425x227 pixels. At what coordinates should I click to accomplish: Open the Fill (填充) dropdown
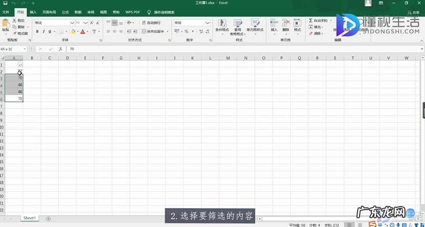[x=316, y=27]
